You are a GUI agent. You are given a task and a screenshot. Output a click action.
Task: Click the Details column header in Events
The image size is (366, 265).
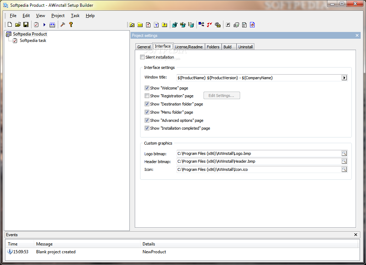click(249, 244)
